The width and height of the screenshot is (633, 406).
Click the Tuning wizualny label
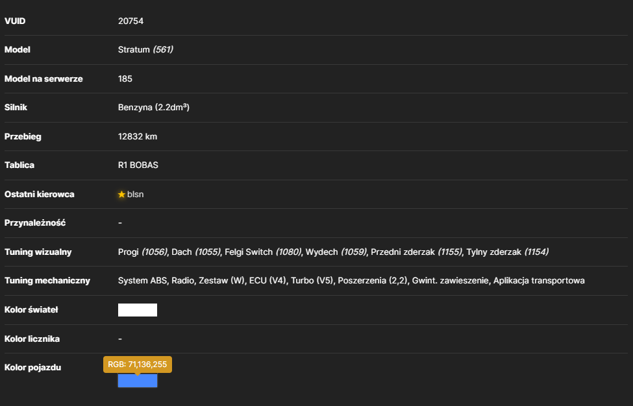point(38,252)
